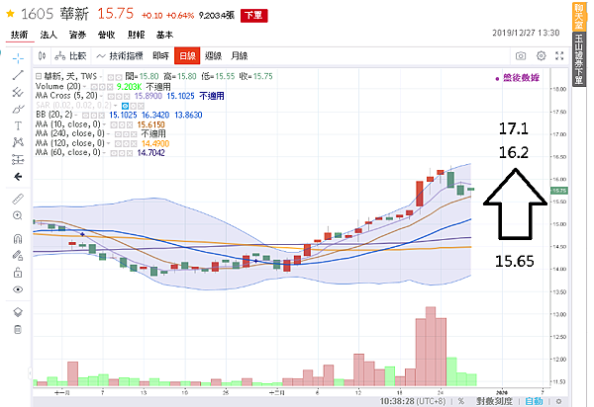
Task: Toggle 自動 auto scale
Action: click(534, 401)
